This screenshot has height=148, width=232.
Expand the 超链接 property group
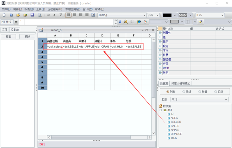pos(160,59)
